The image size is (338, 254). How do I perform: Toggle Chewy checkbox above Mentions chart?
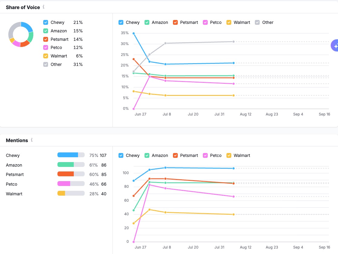(121, 155)
